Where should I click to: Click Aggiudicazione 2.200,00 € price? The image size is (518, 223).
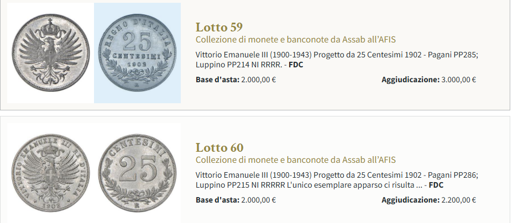[458, 200]
